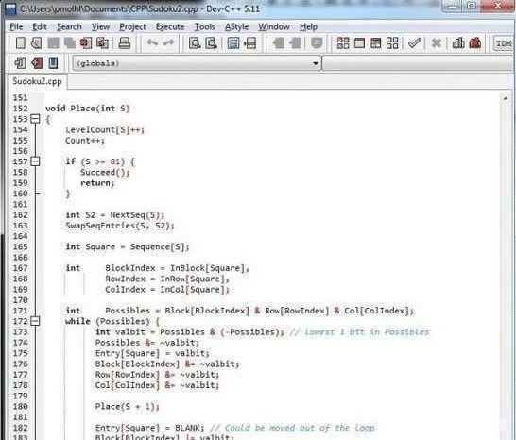The height and width of the screenshot is (440, 516).
Task: Click the Undo arrow icon
Action: [152, 43]
